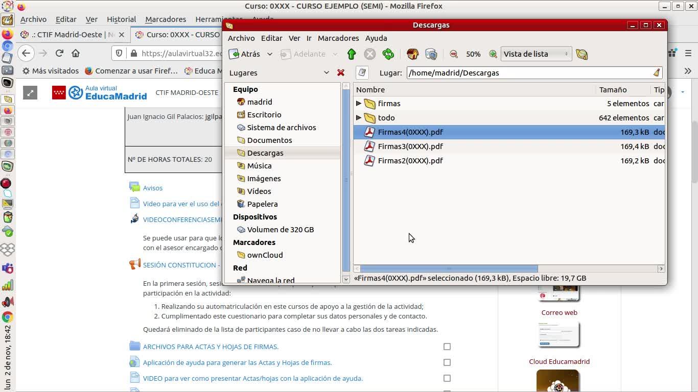698x392 pixels.
Task: Go to the home folder icon
Action: point(412,54)
